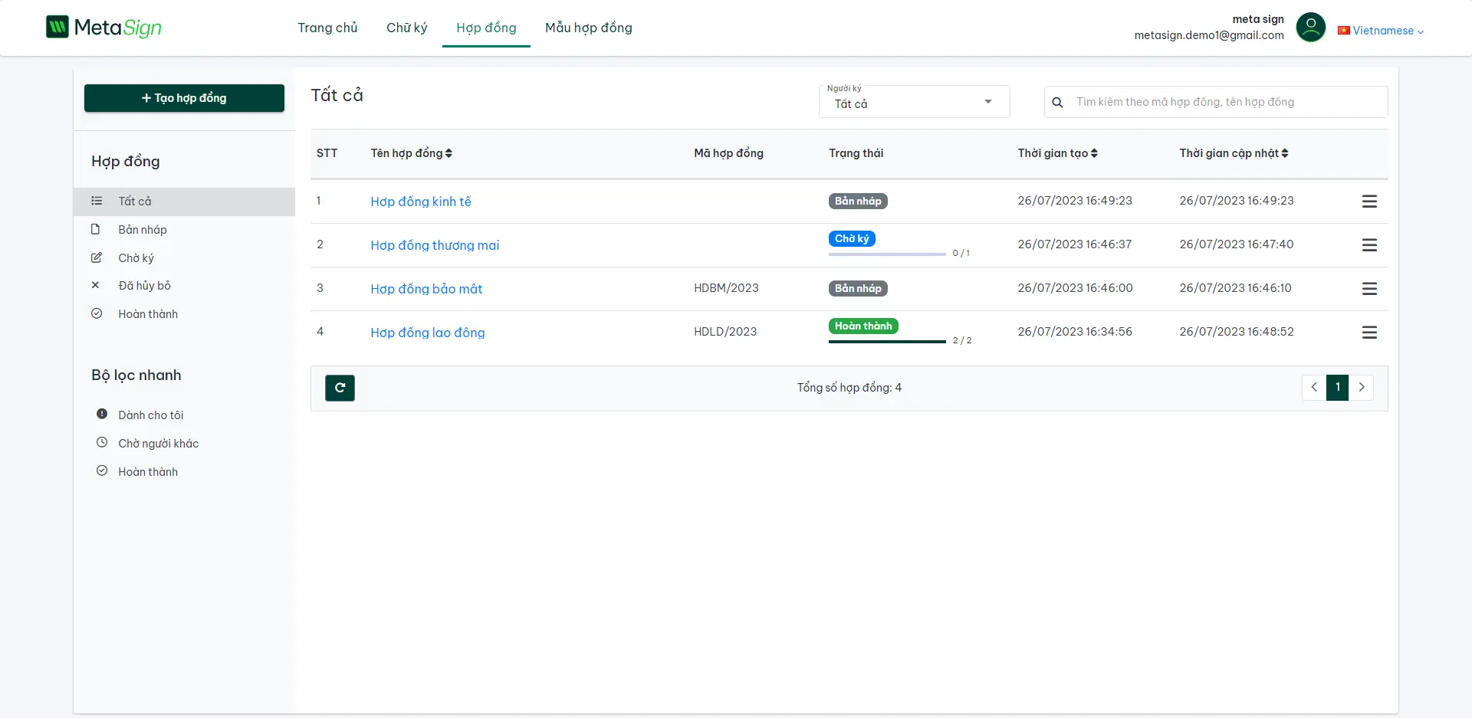Click the Vietnam flag icon
The width and height of the screenshot is (1472, 718).
coord(1343,31)
